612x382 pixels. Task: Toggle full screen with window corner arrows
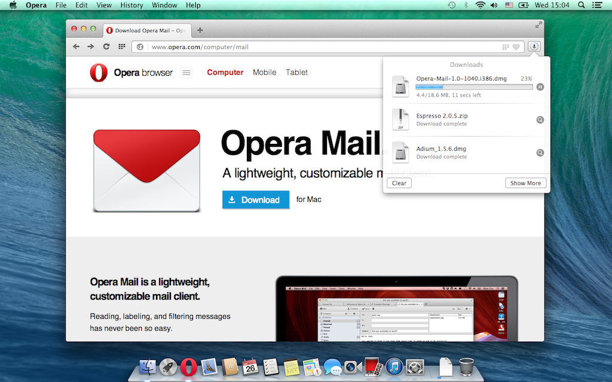[538, 25]
